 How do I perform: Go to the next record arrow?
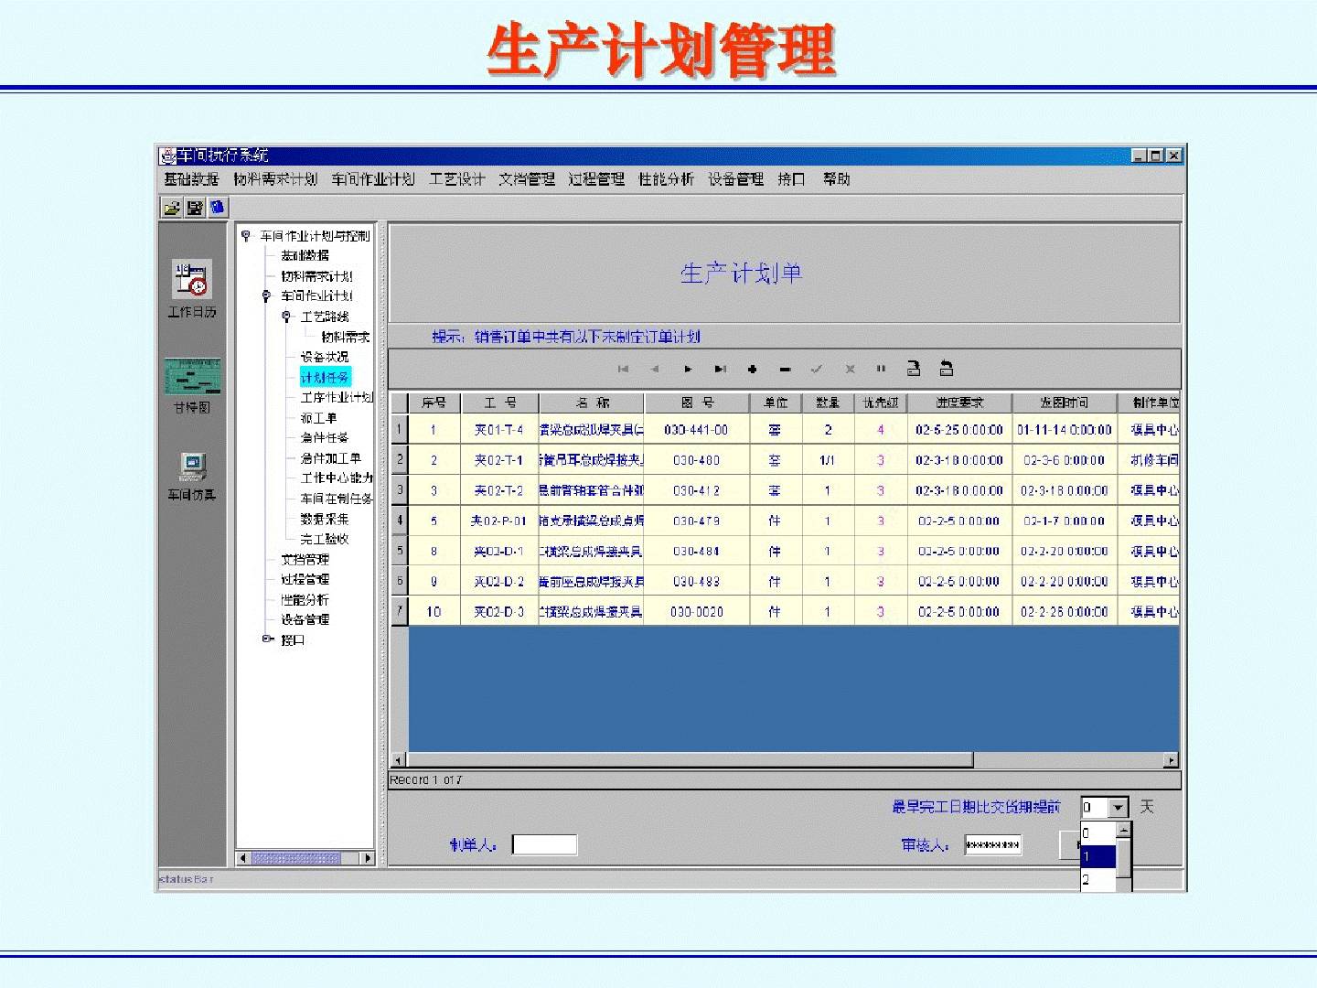(x=688, y=370)
